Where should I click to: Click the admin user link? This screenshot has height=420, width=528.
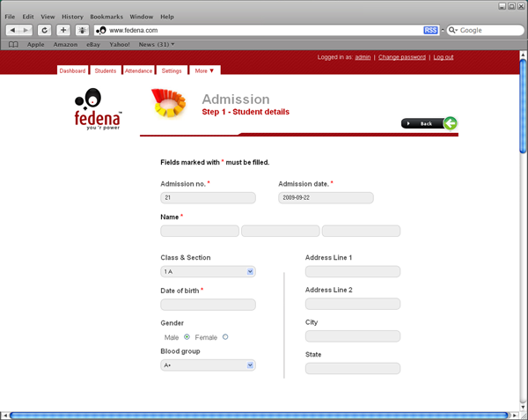363,57
